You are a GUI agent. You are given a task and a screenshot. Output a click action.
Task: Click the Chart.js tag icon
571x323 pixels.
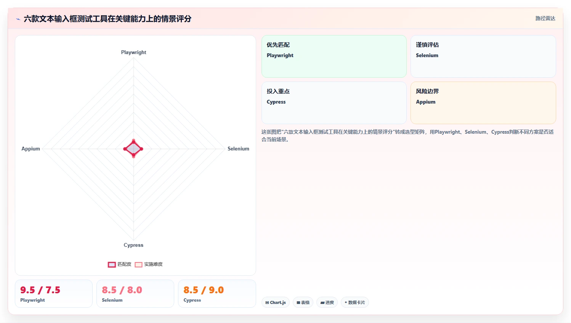point(267,302)
